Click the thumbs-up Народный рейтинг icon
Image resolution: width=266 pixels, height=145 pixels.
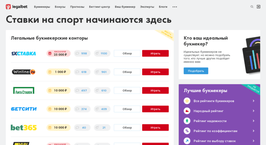(187, 111)
